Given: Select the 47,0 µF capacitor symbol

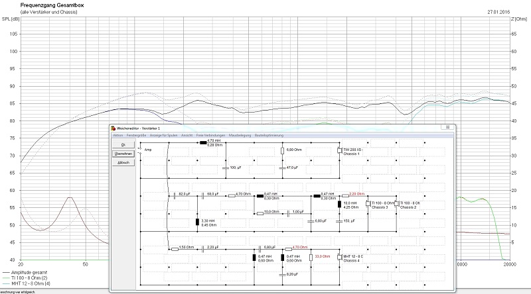Looking at the screenshot, I should 283,168.
